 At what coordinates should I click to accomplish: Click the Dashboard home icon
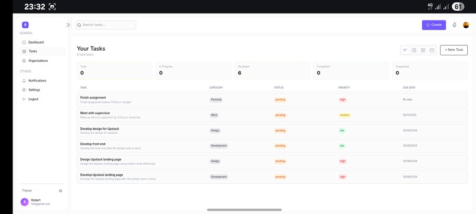click(24, 42)
